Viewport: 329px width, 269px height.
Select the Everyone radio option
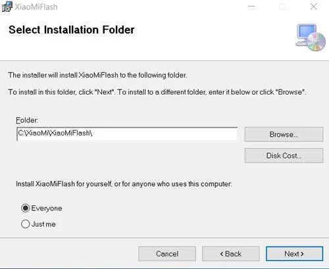(x=26, y=208)
